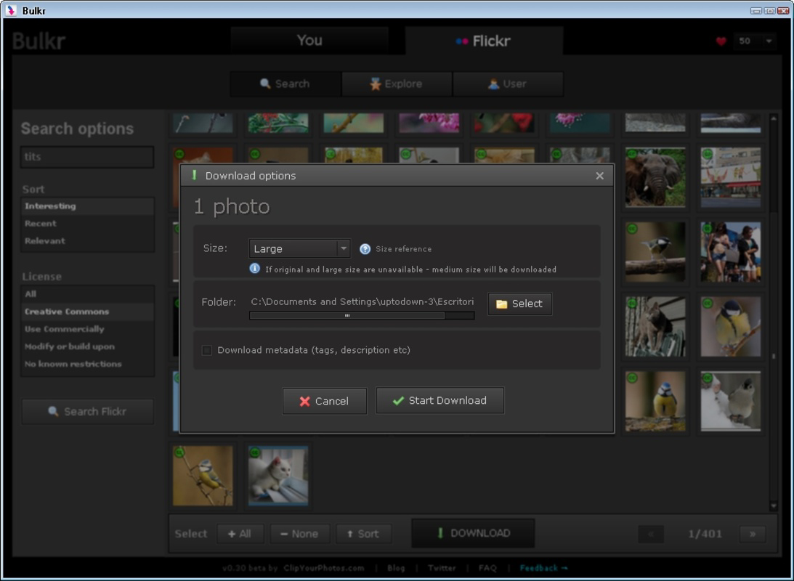794x581 pixels.
Task: Click the Sort button in the bottom bar
Action: tap(363, 534)
